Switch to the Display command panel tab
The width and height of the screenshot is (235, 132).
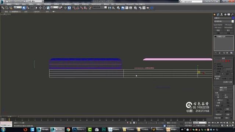coord(229,15)
